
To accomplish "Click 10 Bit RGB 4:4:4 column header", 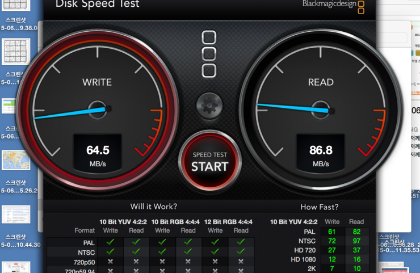I will tap(175, 222).
